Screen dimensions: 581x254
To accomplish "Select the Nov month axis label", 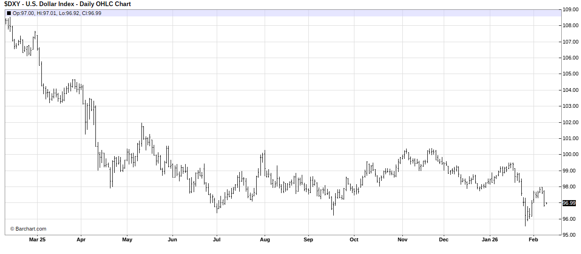I will pos(402,239).
